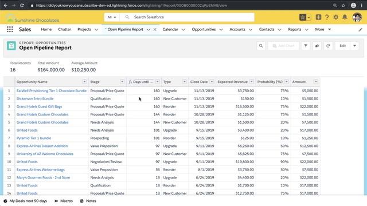This screenshot has width=367, height=206.
Task: Open the All search scope dropdown
Action: point(112,17)
